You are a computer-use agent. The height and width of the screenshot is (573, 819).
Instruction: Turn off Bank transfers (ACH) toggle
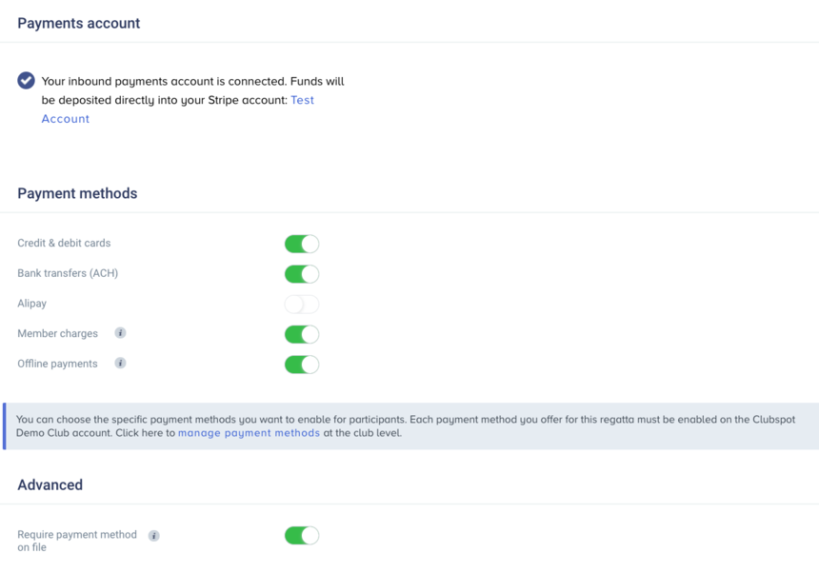(x=302, y=274)
